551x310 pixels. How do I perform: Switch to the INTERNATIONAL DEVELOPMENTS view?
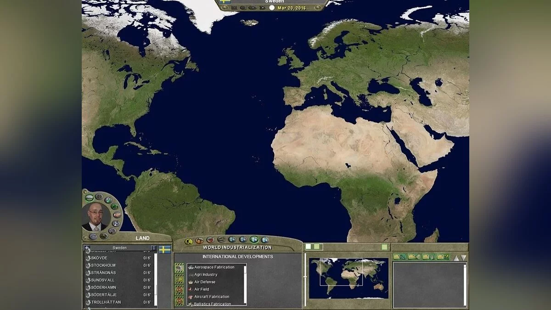coord(238,256)
